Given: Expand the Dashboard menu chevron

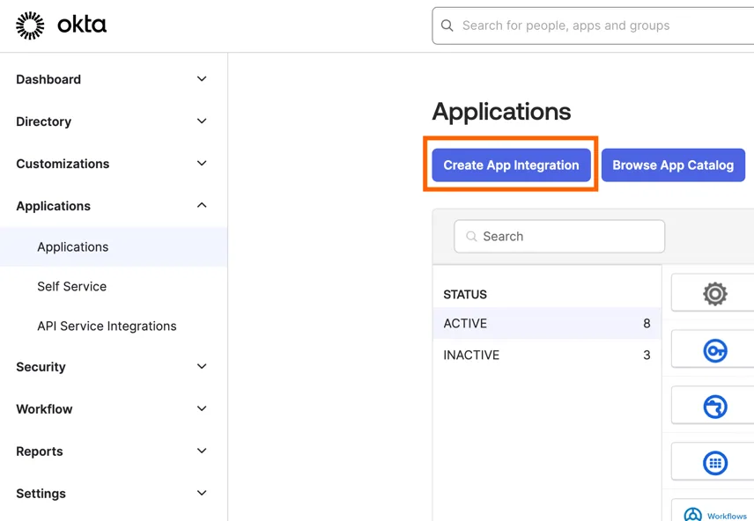Looking at the screenshot, I should (x=202, y=79).
